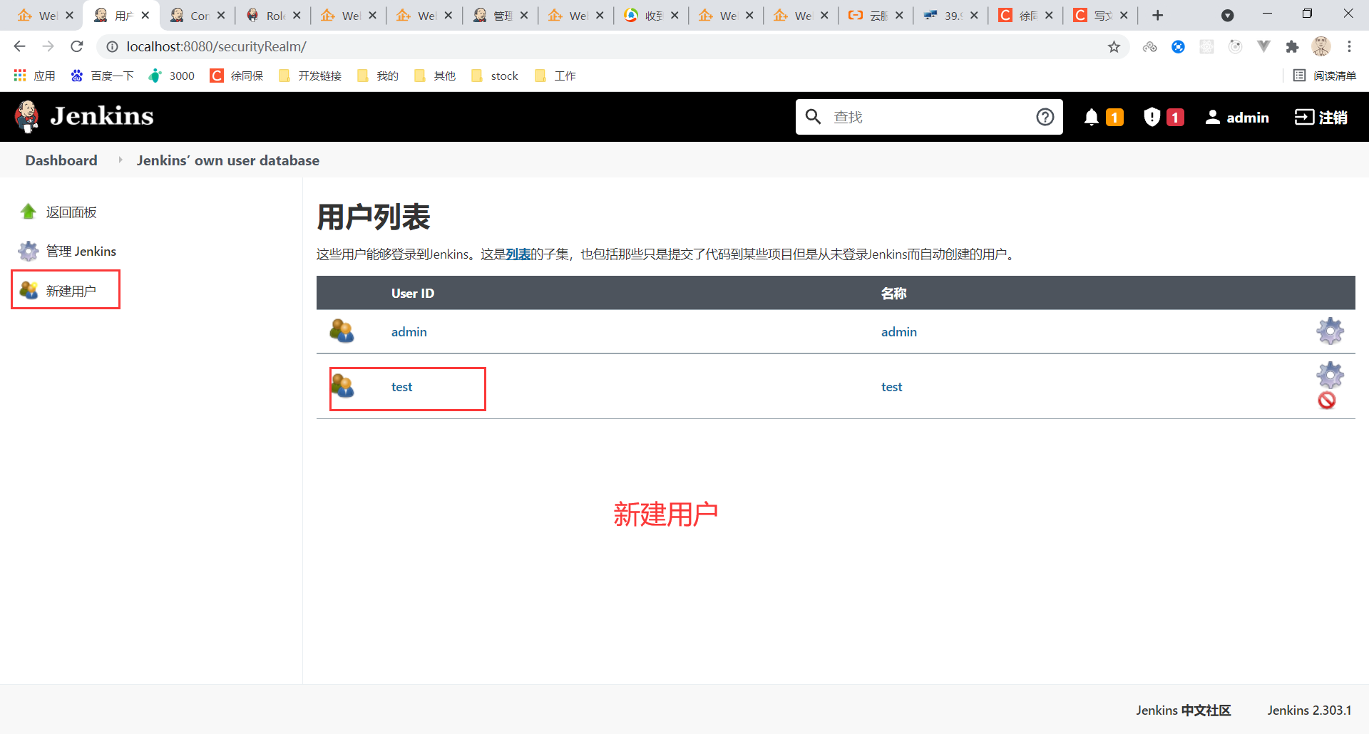Expand the stock bookmark folder
The width and height of the screenshot is (1369, 734).
click(x=495, y=76)
